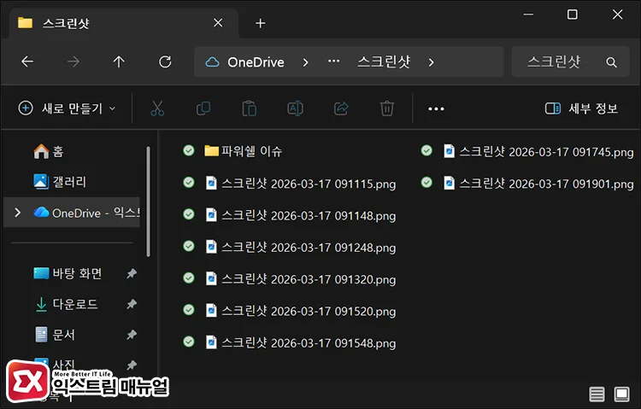Click sync status icon of 091745.png file
641x409 pixels.
[x=426, y=150]
